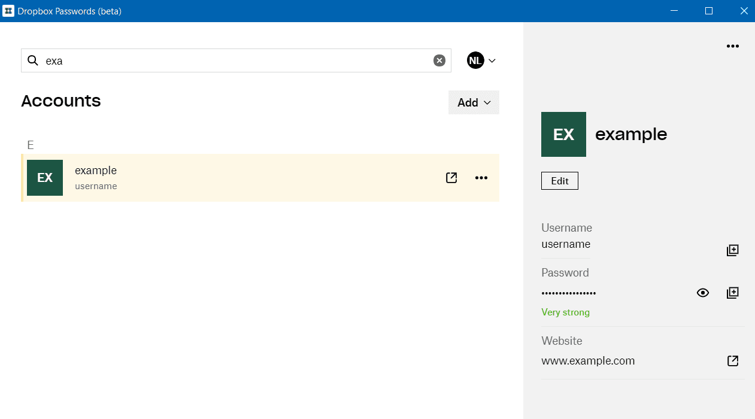The image size is (755, 419).
Task: Clear the search field text
Action: (439, 60)
